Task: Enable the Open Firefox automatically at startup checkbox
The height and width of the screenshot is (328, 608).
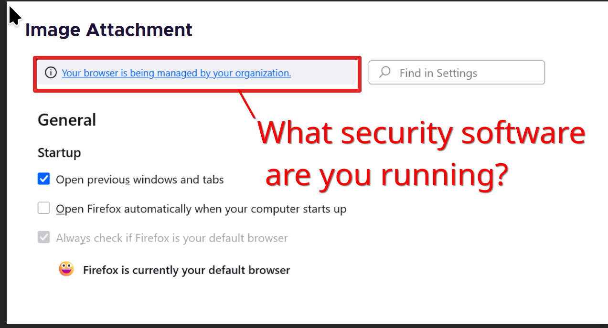Action: click(44, 208)
